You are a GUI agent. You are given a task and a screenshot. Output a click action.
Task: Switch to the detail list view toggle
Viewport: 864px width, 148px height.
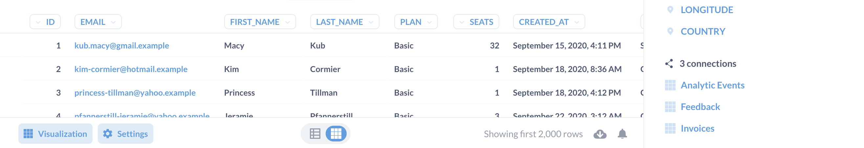pyautogui.click(x=315, y=134)
